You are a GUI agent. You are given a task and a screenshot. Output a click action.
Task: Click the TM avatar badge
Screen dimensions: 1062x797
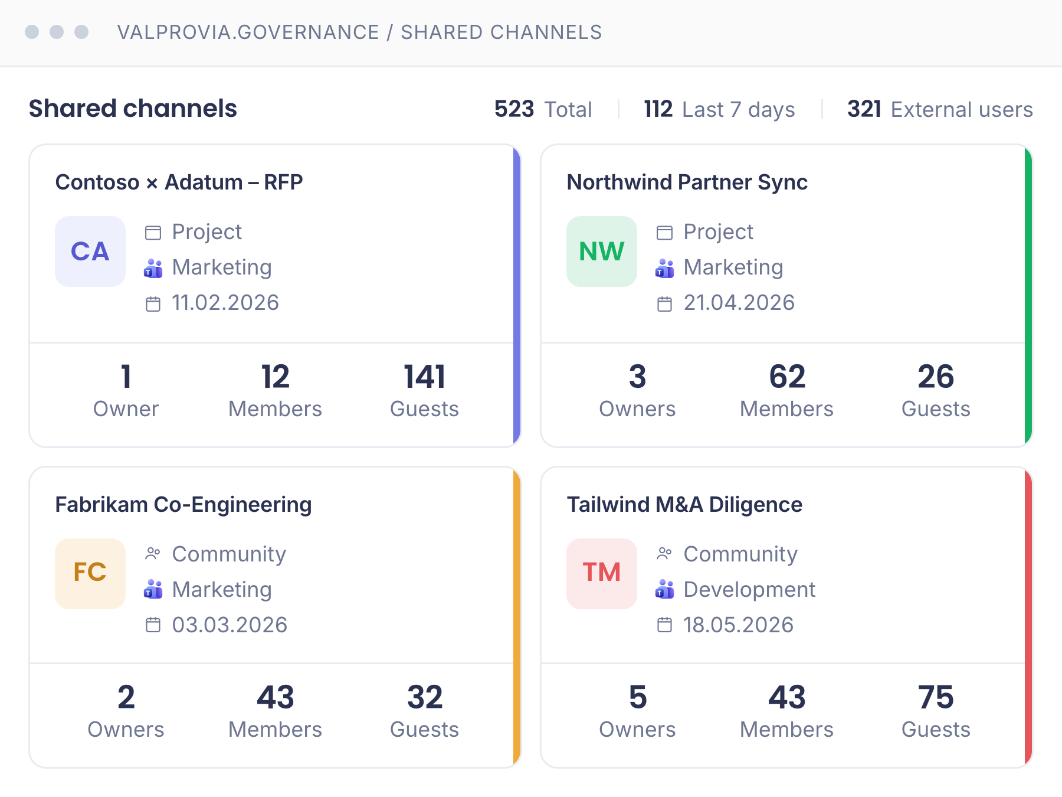(x=602, y=573)
